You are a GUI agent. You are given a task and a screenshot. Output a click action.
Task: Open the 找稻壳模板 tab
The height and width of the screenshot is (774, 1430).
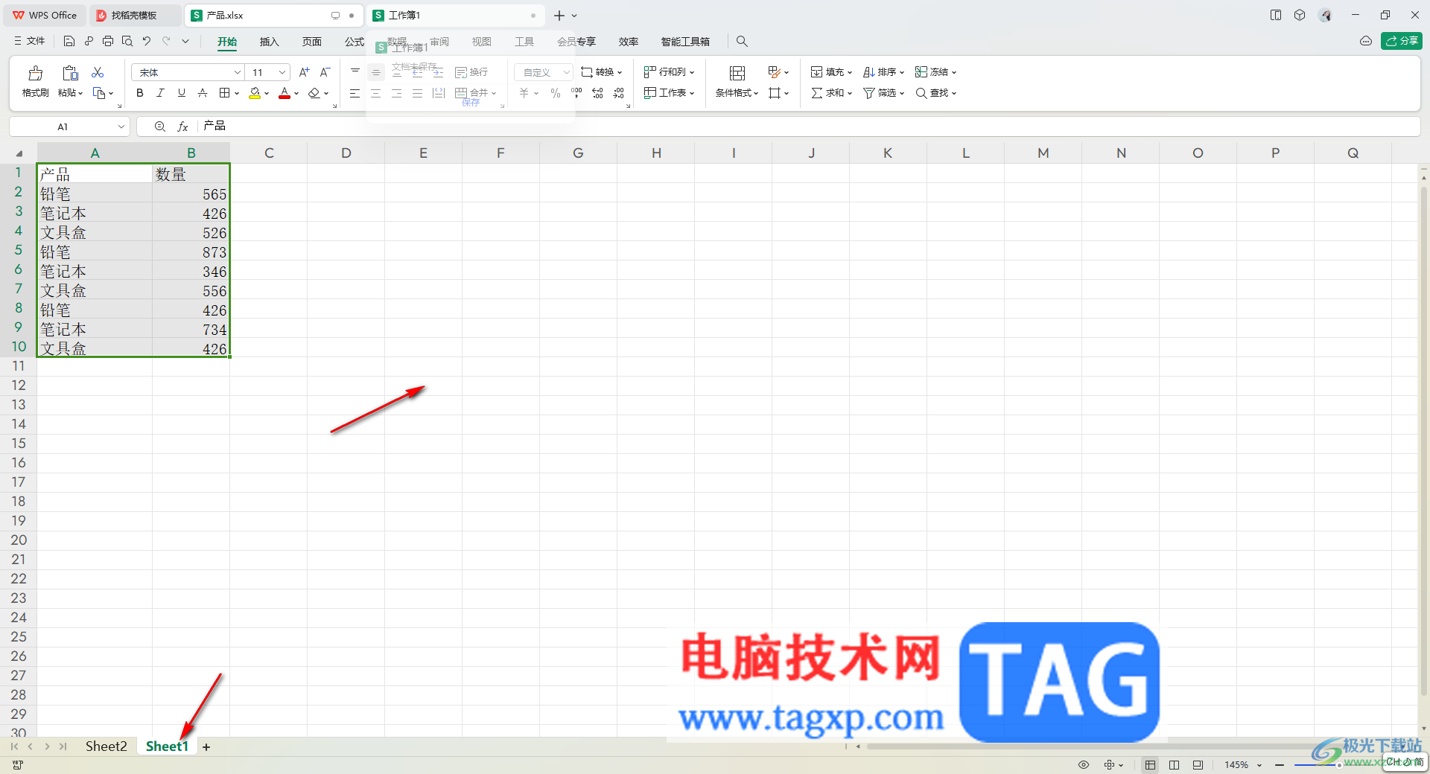[x=135, y=15]
